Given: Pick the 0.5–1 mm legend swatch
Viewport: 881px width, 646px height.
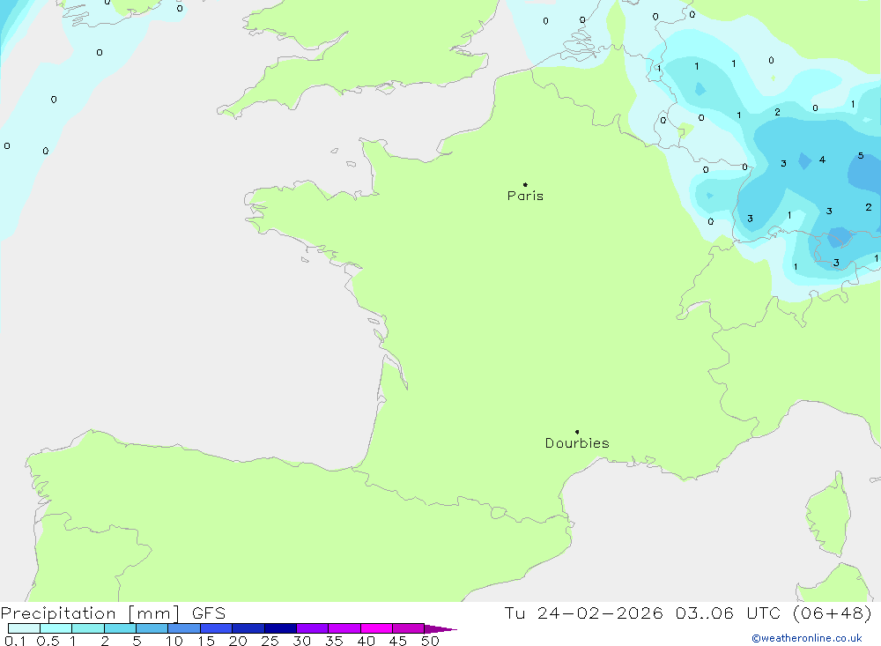Looking at the screenshot, I should coord(56,628).
